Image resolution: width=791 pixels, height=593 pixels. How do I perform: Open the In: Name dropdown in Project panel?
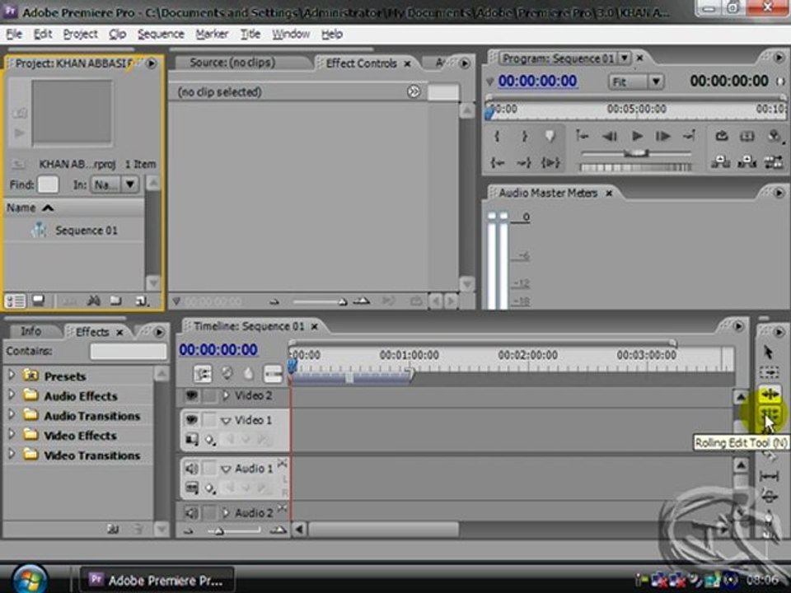pos(115,184)
